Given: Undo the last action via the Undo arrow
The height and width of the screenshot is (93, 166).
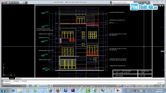Looking at the screenshot, I should (17, 3).
